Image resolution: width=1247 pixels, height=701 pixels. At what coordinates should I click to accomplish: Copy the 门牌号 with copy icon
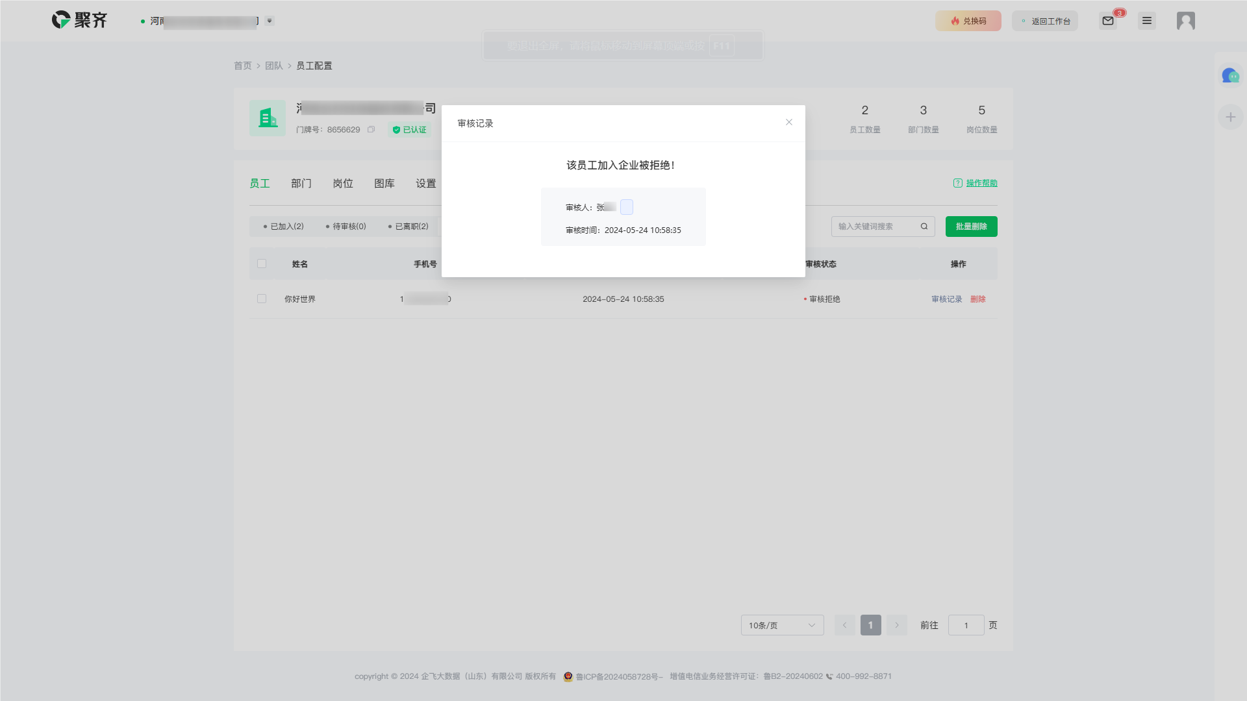(371, 130)
